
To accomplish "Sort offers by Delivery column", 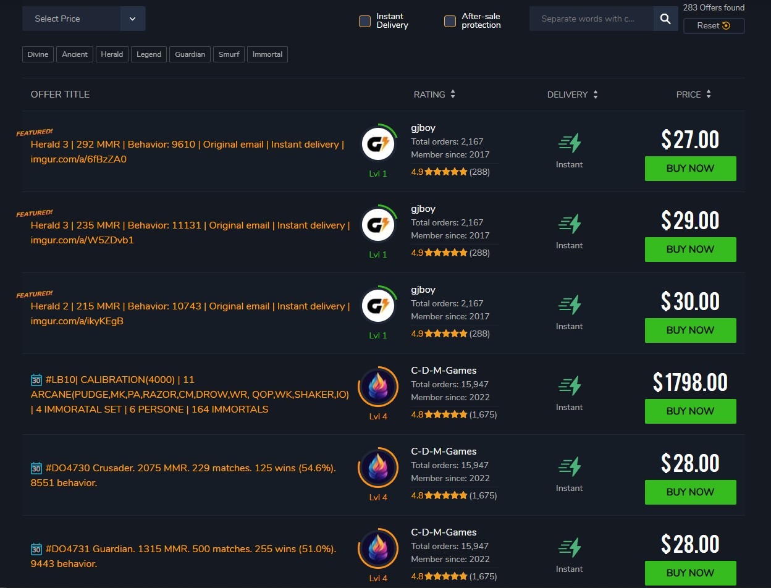I will tap(572, 94).
